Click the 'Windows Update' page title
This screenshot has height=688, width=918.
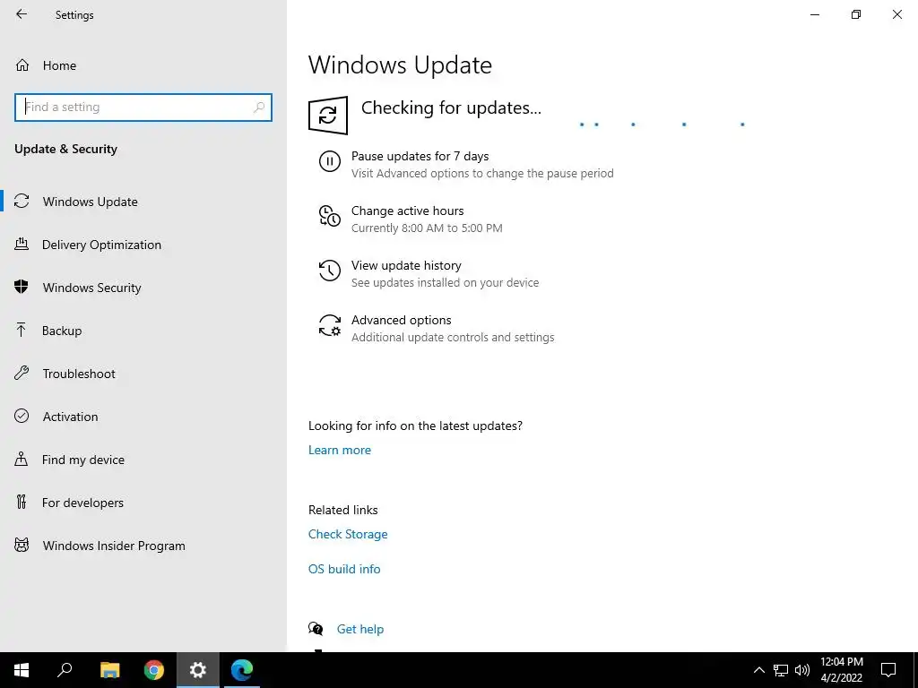tap(400, 64)
